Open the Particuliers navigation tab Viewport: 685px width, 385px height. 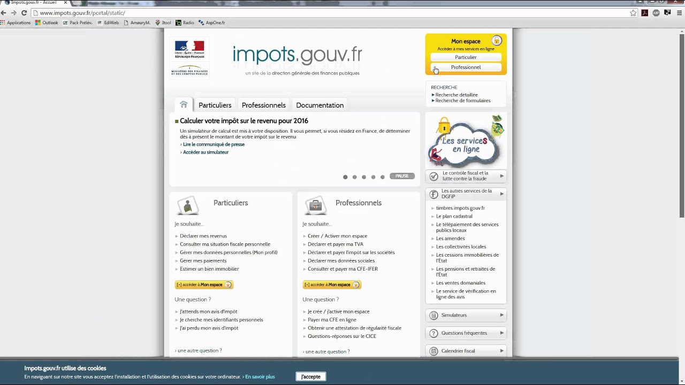tap(215, 105)
